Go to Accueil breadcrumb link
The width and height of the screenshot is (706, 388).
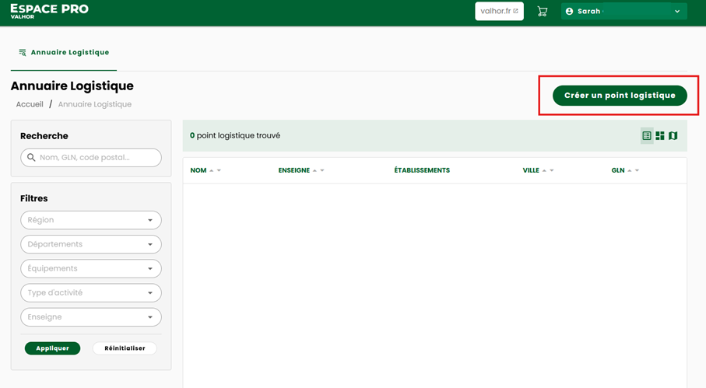pos(30,104)
